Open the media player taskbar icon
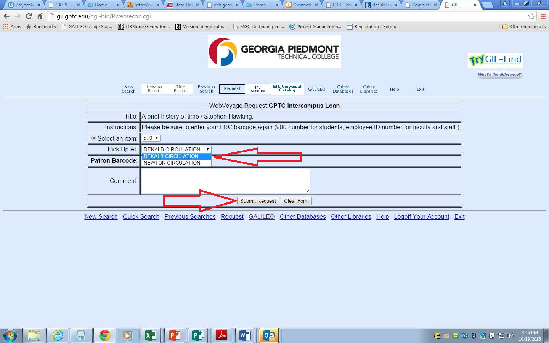Viewport: 549px width, 343px height. [x=127, y=336]
